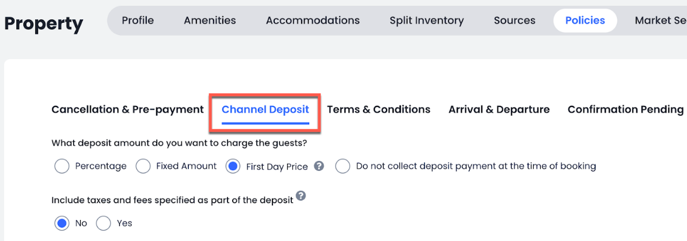Viewport: 687px width, 241px height.
Task: Open the Split Inventory tab
Action: coord(427,20)
